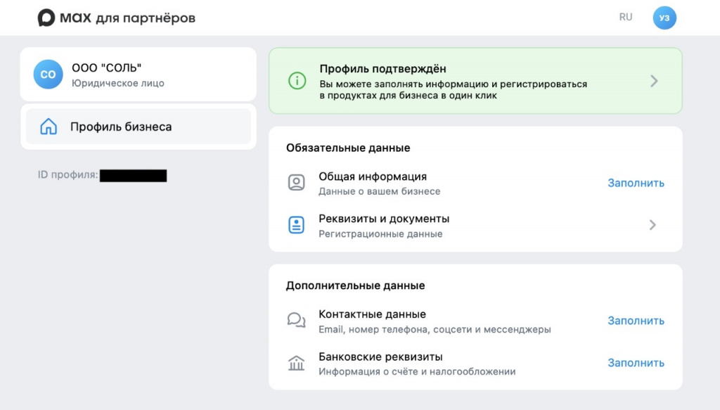Open the УЗ user avatar icon

tap(664, 17)
